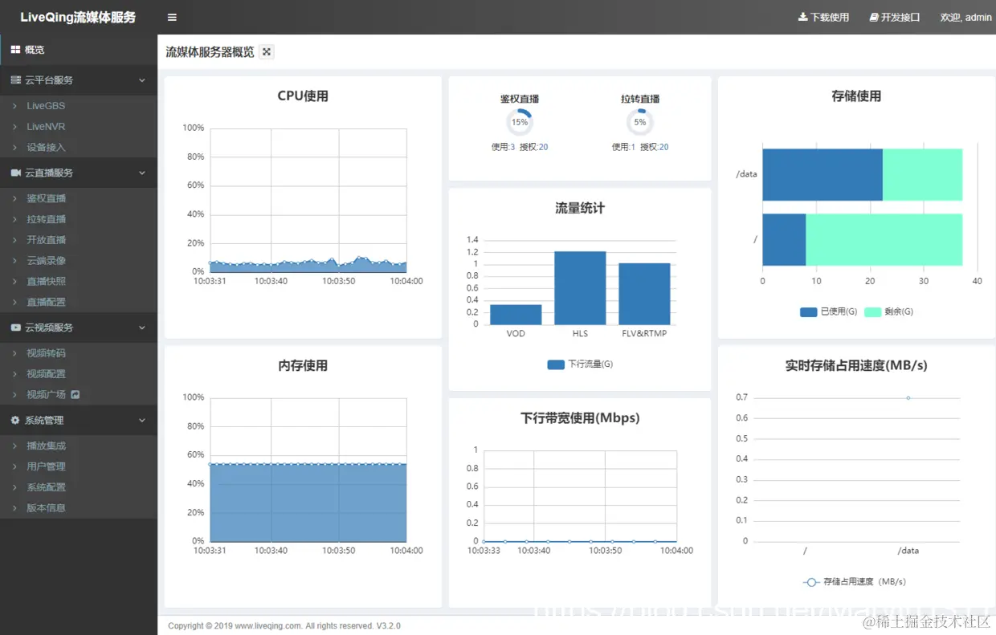This screenshot has height=635, width=996.
Task: Click the 系统管理 gear icon
Action: point(16,420)
